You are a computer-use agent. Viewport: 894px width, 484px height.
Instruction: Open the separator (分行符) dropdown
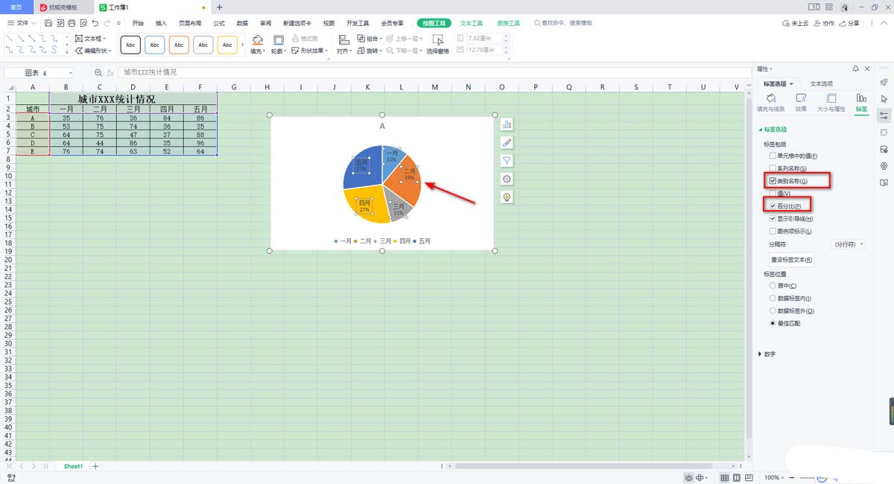(848, 244)
